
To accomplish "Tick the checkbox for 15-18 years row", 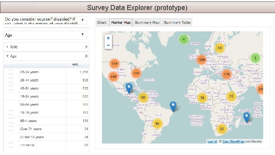I will point(11,113).
